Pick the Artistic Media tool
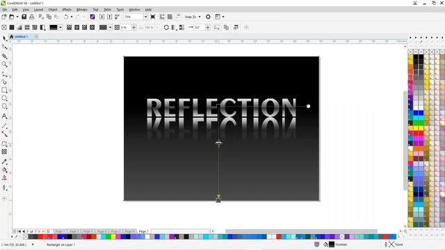The width and height of the screenshot is (445, 250). coord(4,82)
